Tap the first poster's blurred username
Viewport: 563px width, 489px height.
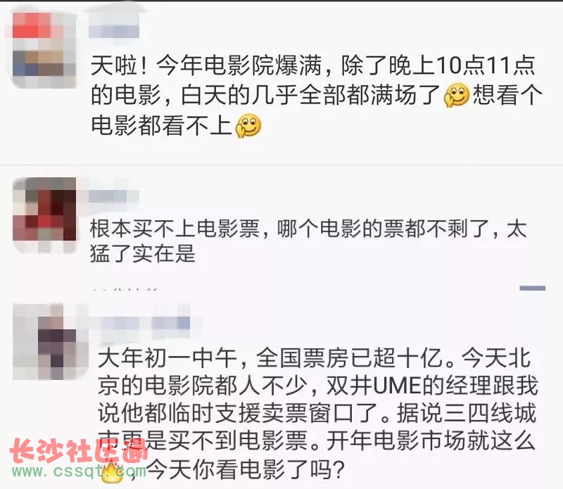[114, 25]
